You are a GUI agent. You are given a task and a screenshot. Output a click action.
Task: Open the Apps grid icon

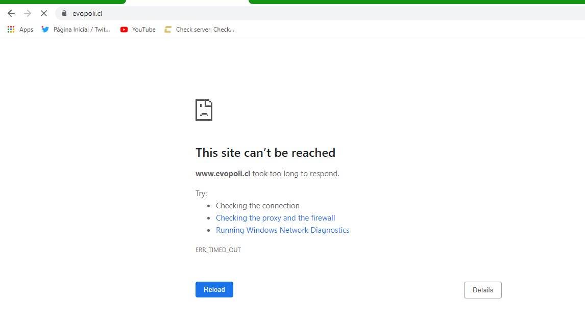[11, 29]
